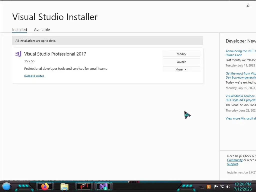Click the Visual Studio purple logo icon
256x192 pixels.
pos(18,54)
